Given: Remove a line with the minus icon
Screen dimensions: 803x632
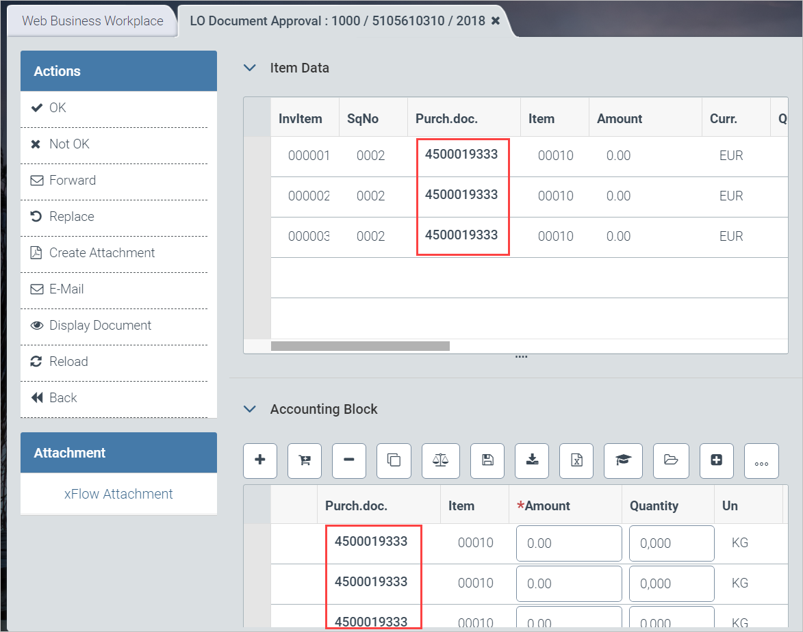Looking at the screenshot, I should click(x=349, y=460).
